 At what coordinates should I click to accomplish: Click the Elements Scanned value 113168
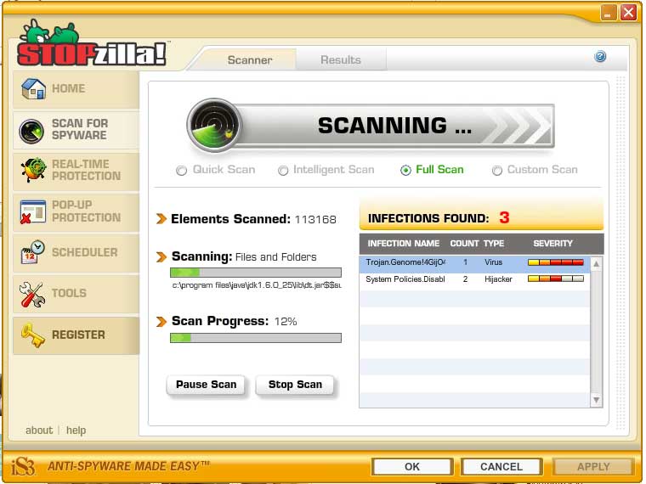click(315, 220)
